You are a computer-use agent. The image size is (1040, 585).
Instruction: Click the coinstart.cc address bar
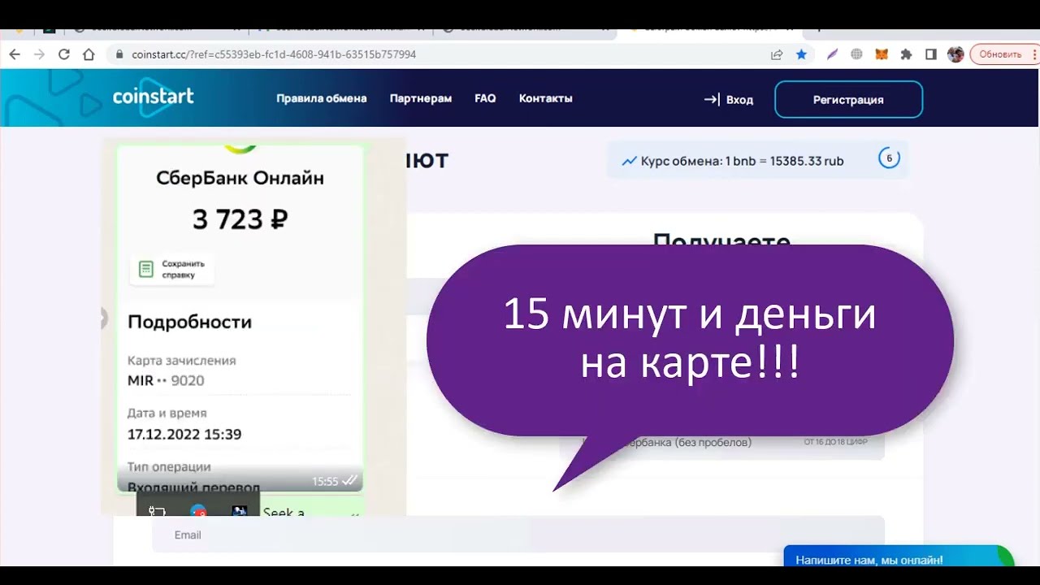click(439, 54)
